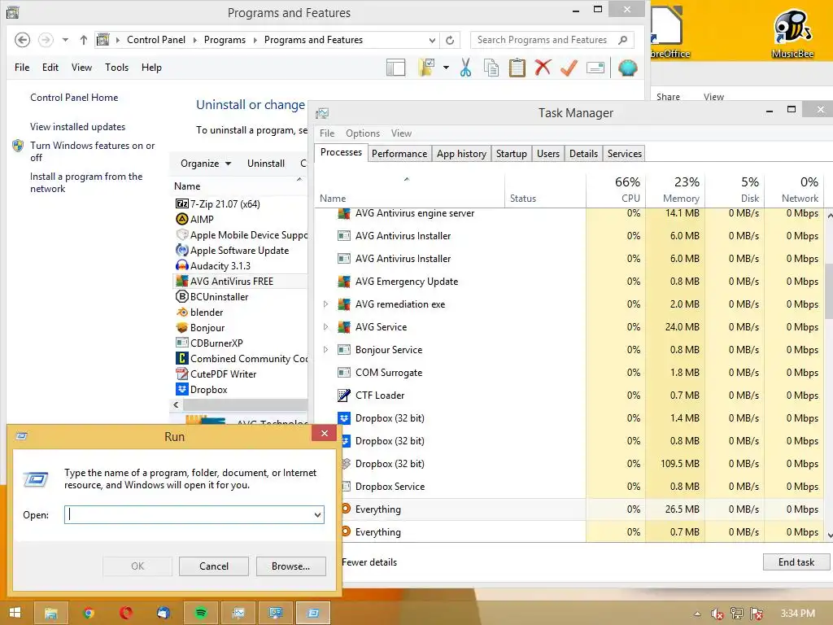Click Uninstall in Programs toolbar

(266, 164)
